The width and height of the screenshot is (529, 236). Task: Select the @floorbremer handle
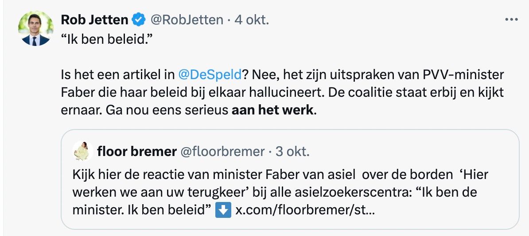coord(222,152)
